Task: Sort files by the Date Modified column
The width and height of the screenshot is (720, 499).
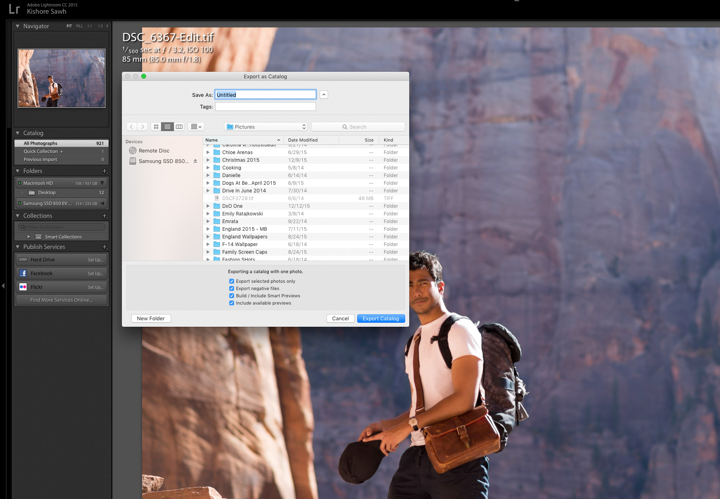Action: 303,140
